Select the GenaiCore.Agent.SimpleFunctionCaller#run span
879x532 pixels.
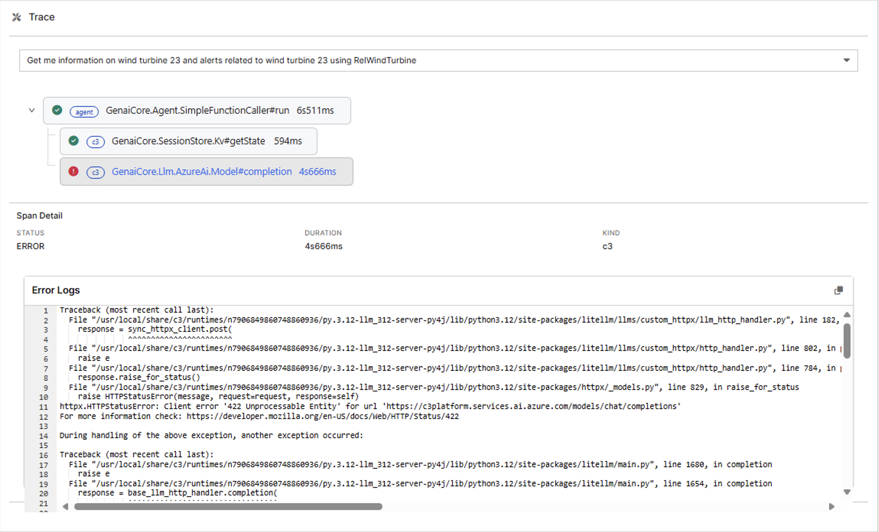197,111
